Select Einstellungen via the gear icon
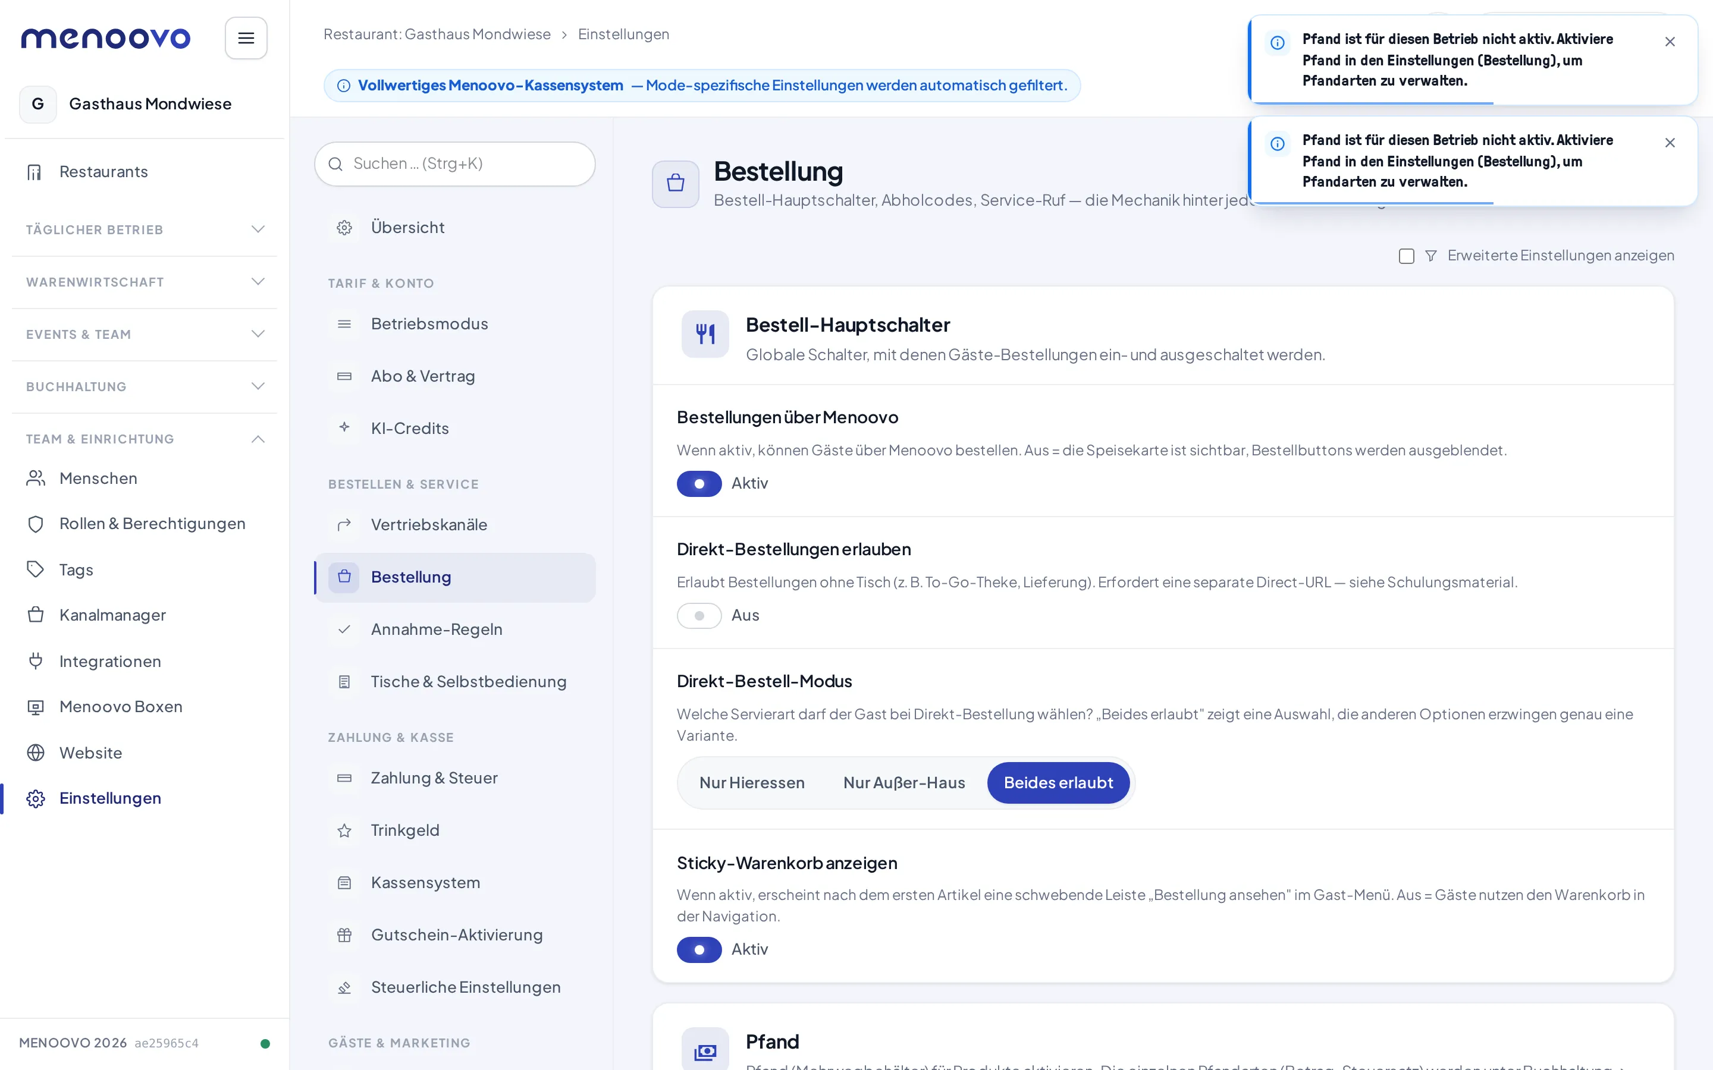The height and width of the screenshot is (1070, 1713). pyautogui.click(x=36, y=798)
